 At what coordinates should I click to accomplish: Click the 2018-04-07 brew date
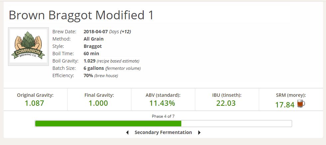click(x=96, y=32)
